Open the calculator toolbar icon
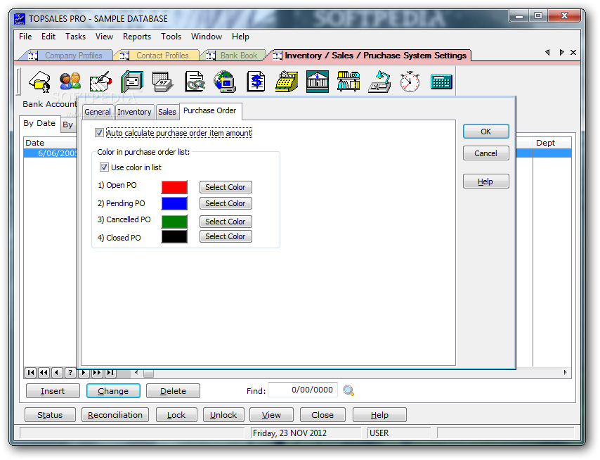This screenshot has height=460, width=600. [x=441, y=82]
